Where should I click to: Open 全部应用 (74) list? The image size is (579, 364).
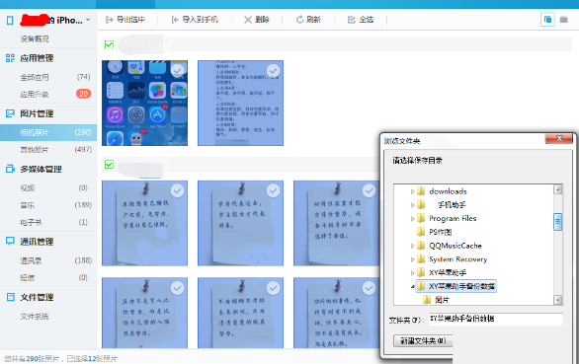[x=48, y=77]
